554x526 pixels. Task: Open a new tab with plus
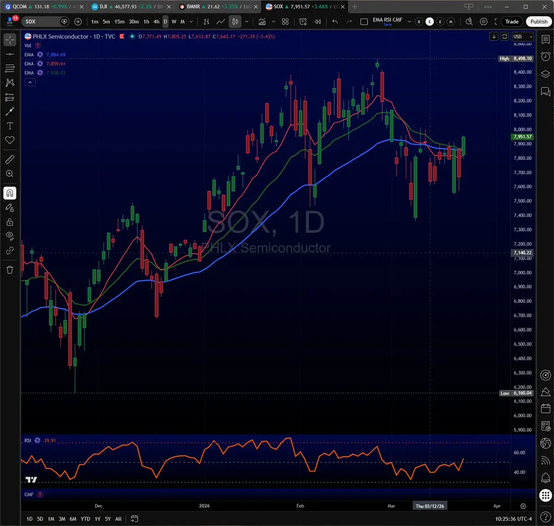pyautogui.click(x=355, y=7)
